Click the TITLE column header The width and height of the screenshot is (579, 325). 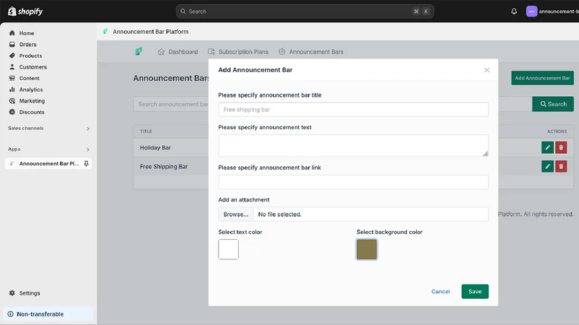[146, 131]
